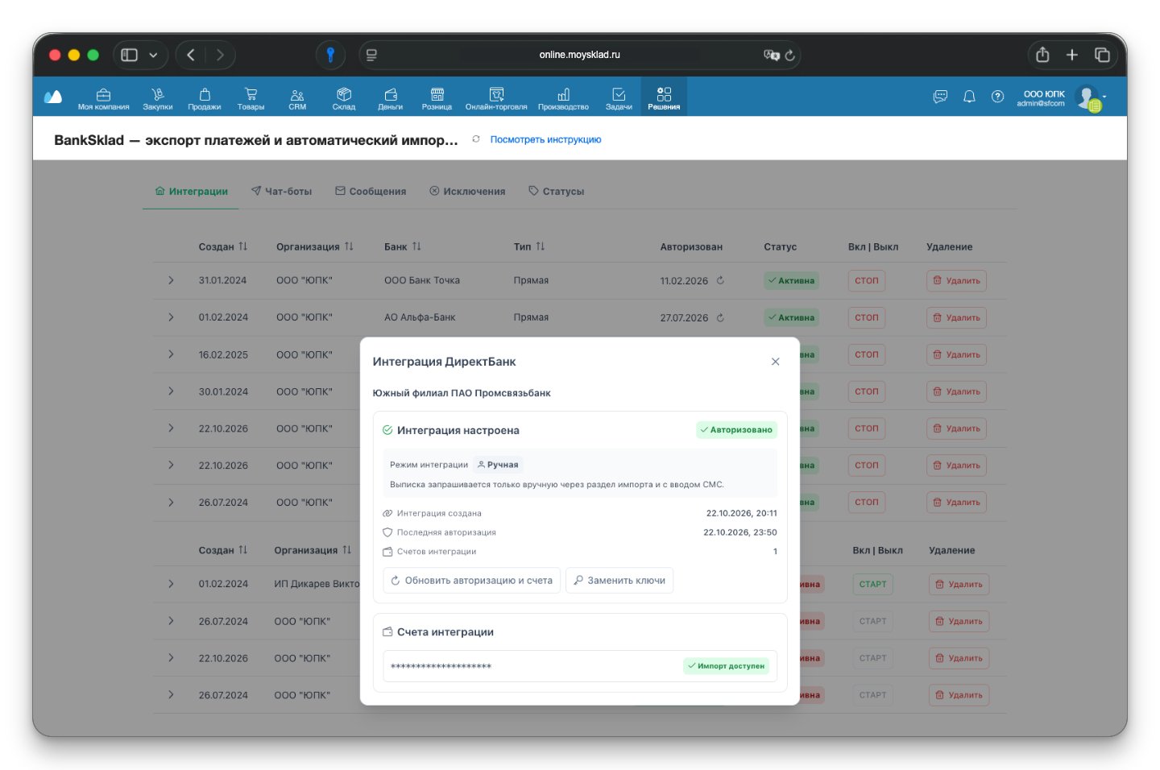This screenshot has width=1160, height=770.
Task: Open the Товары section in the top navigation
Action: [x=251, y=98]
